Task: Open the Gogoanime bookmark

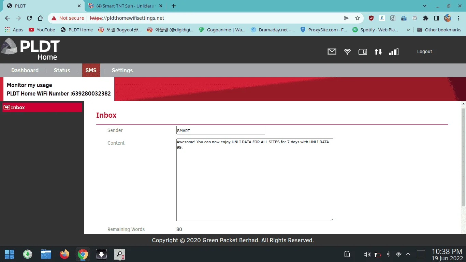Action: pyautogui.click(x=222, y=30)
